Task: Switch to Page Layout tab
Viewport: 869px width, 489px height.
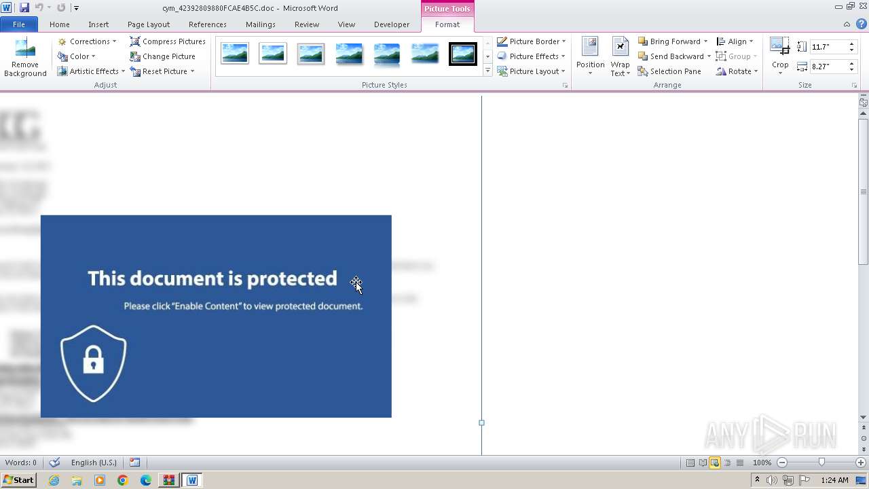Action: coord(149,24)
